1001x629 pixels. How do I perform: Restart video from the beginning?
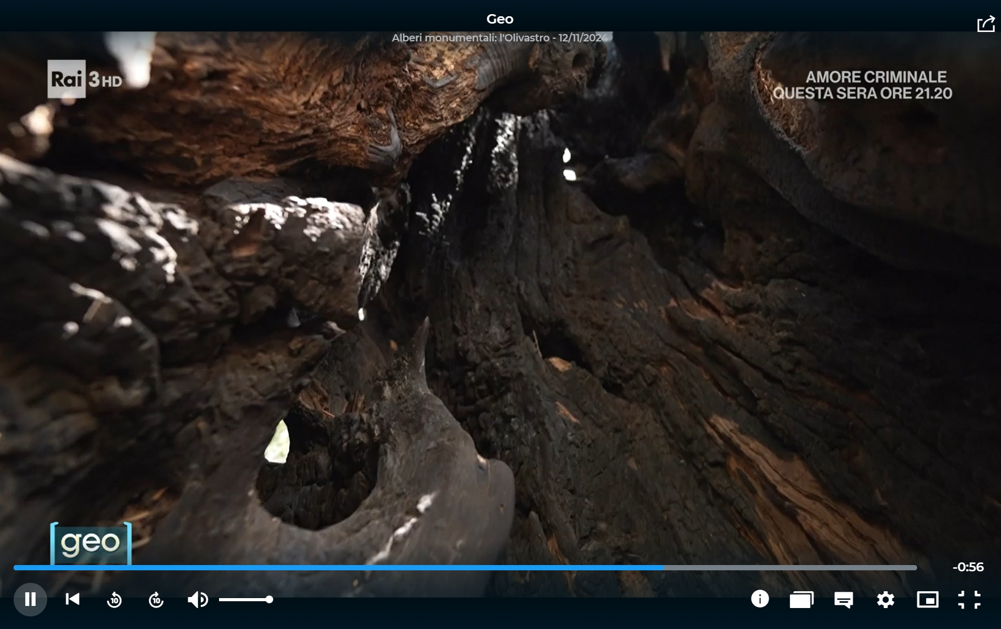(x=72, y=599)
